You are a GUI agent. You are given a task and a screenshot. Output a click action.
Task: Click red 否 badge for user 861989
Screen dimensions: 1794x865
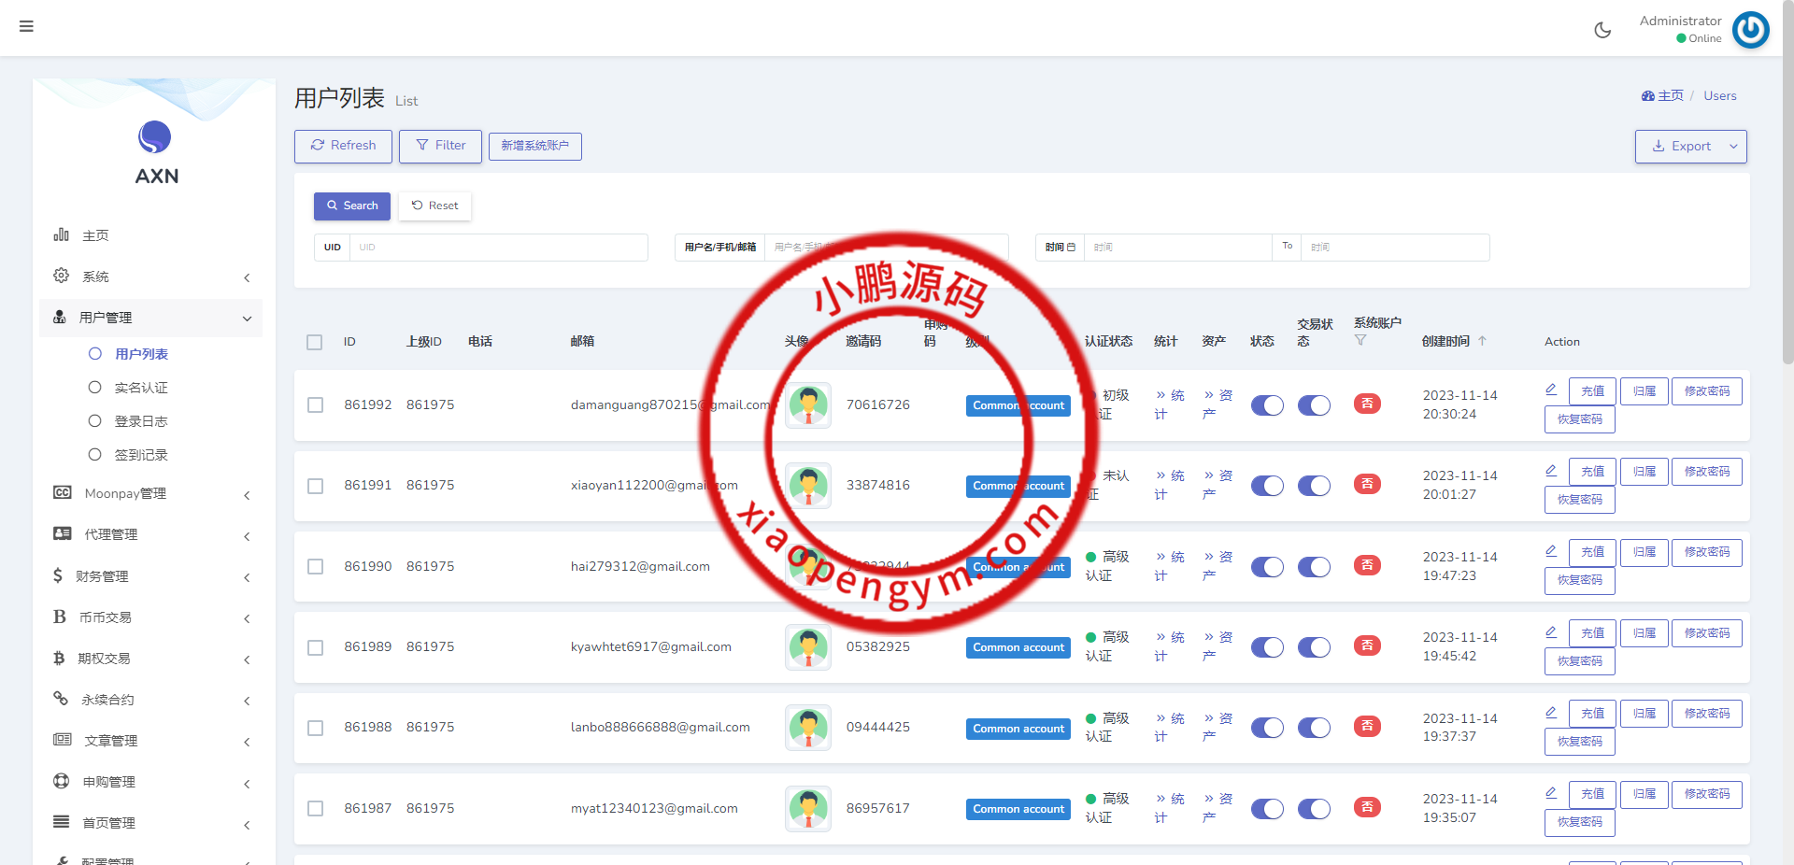[1367, 645]
